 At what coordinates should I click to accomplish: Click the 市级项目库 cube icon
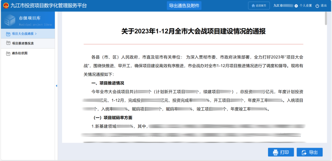pos(10,20)
